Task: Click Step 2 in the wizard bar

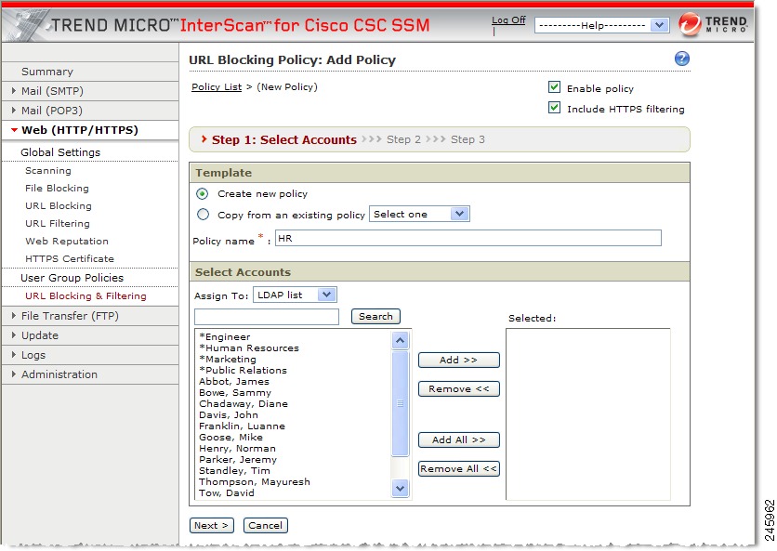Action: click(403, 139)
